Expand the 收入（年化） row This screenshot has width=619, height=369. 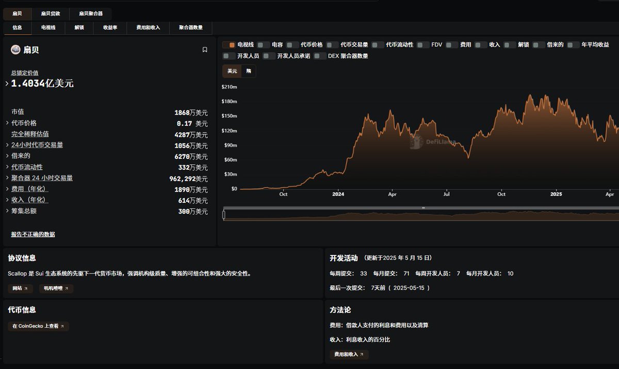7,200
